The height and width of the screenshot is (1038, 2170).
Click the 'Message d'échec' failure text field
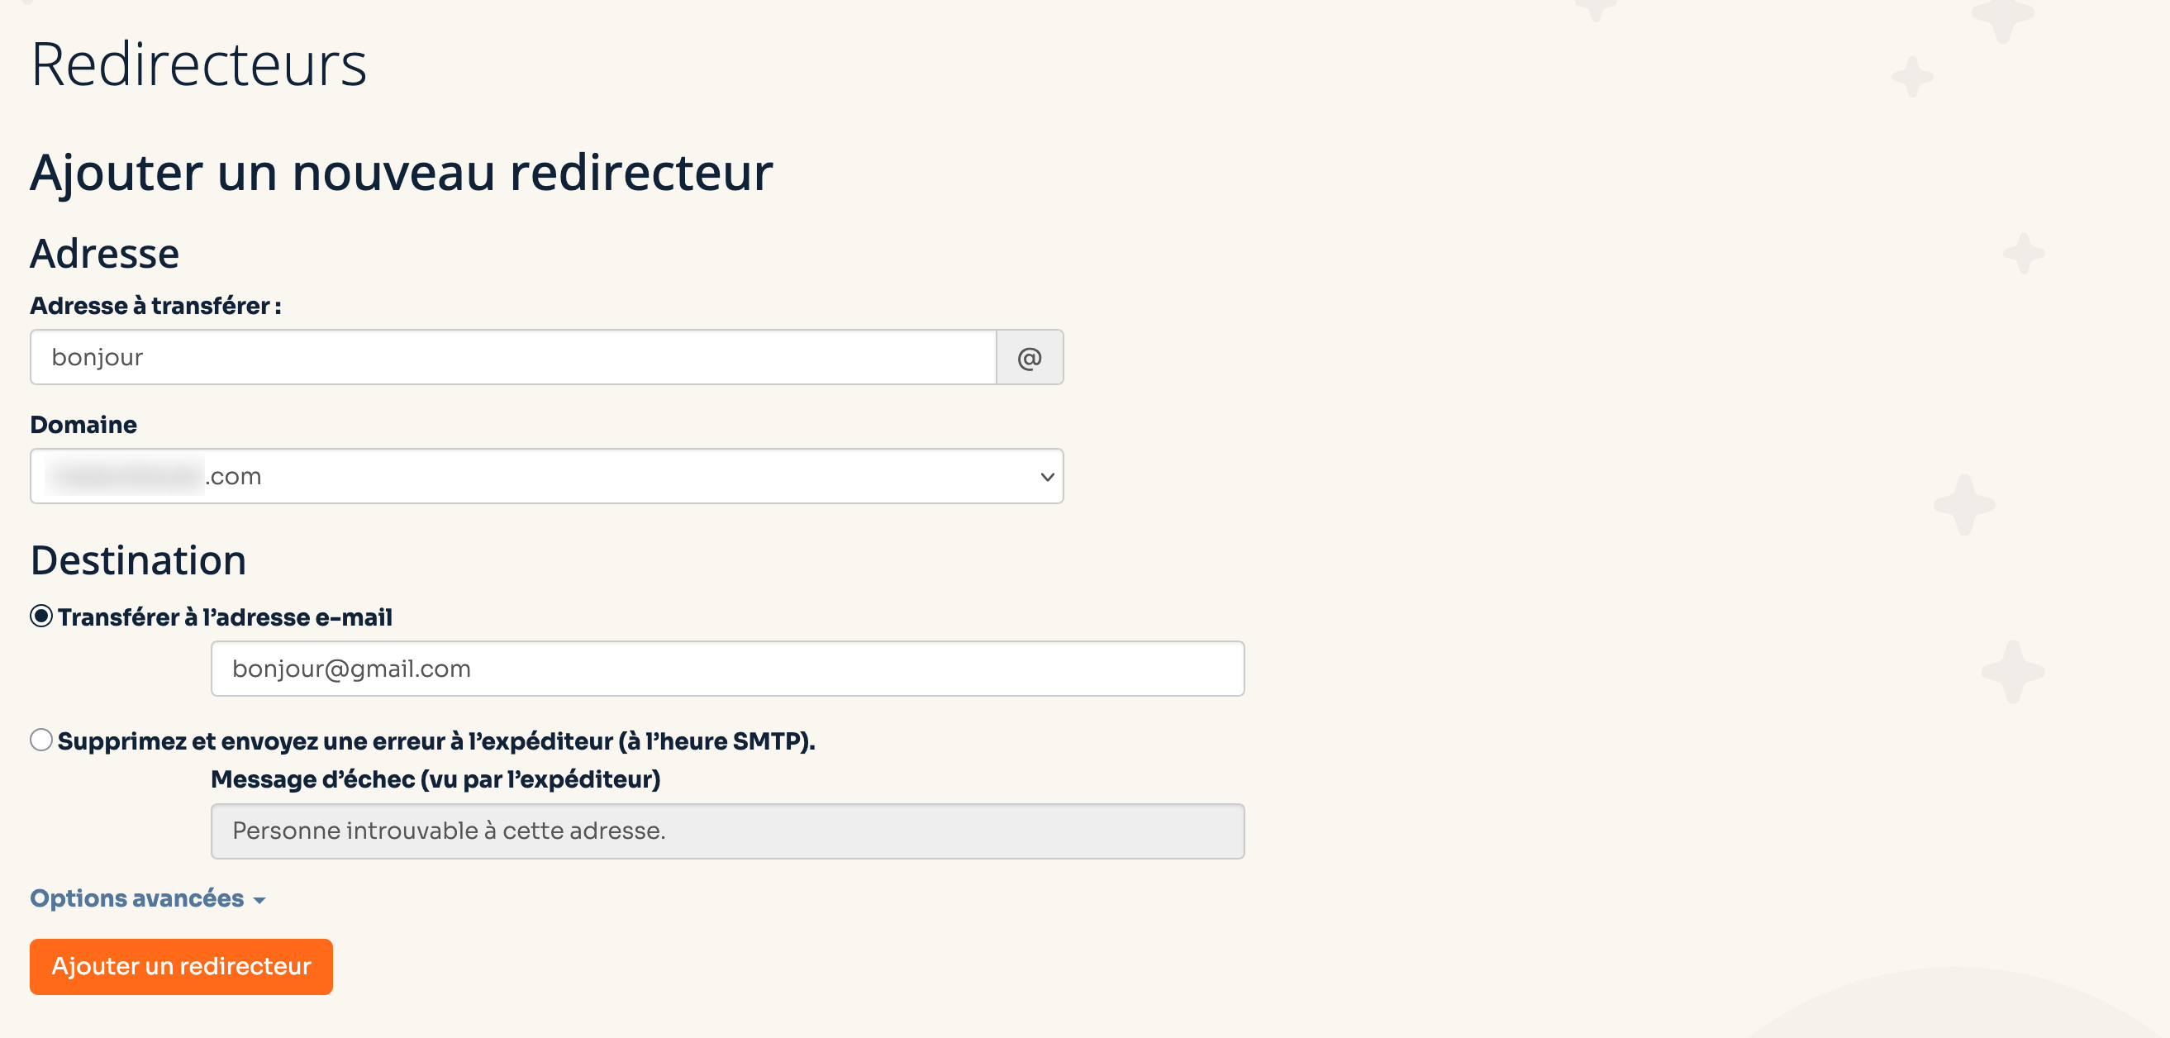pyautogui.click(x=728, y=831)
